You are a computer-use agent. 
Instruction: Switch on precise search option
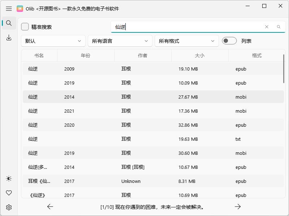click(x=25, y=27)
